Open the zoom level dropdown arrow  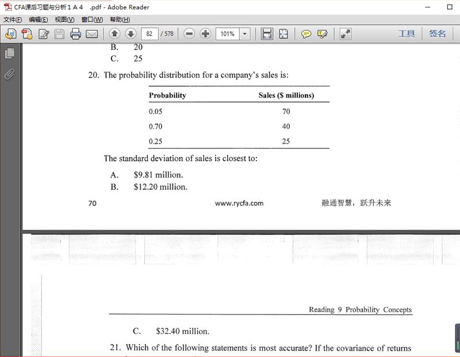(x=245, y=34)
